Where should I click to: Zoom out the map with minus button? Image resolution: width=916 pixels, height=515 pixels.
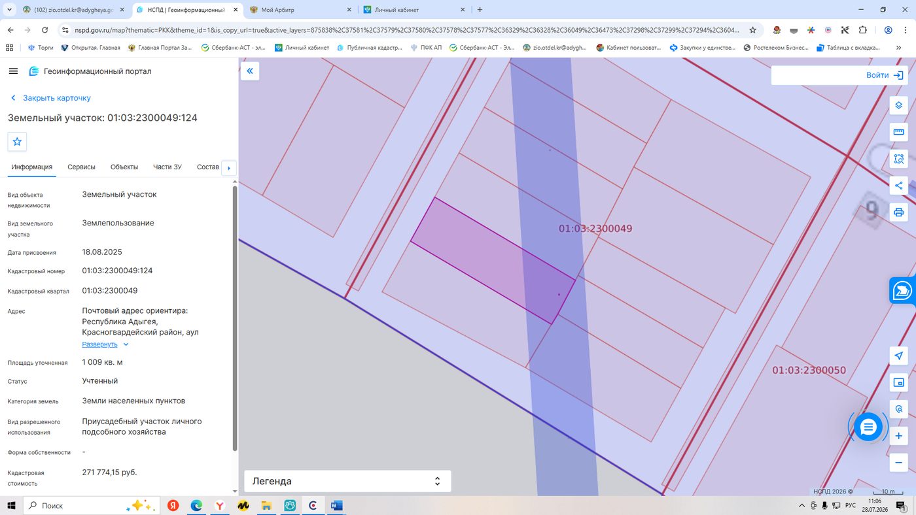pos(898,463)
